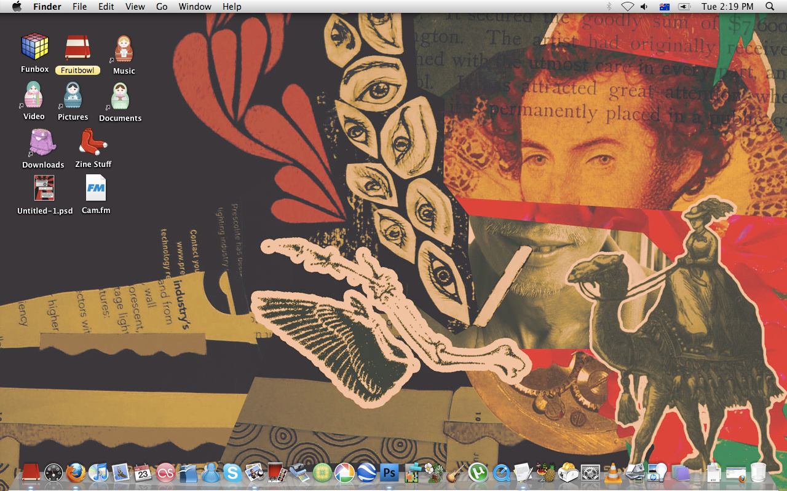Open Spotlight search magnifying glass
The image size is (787, 491).
point(770,7)
